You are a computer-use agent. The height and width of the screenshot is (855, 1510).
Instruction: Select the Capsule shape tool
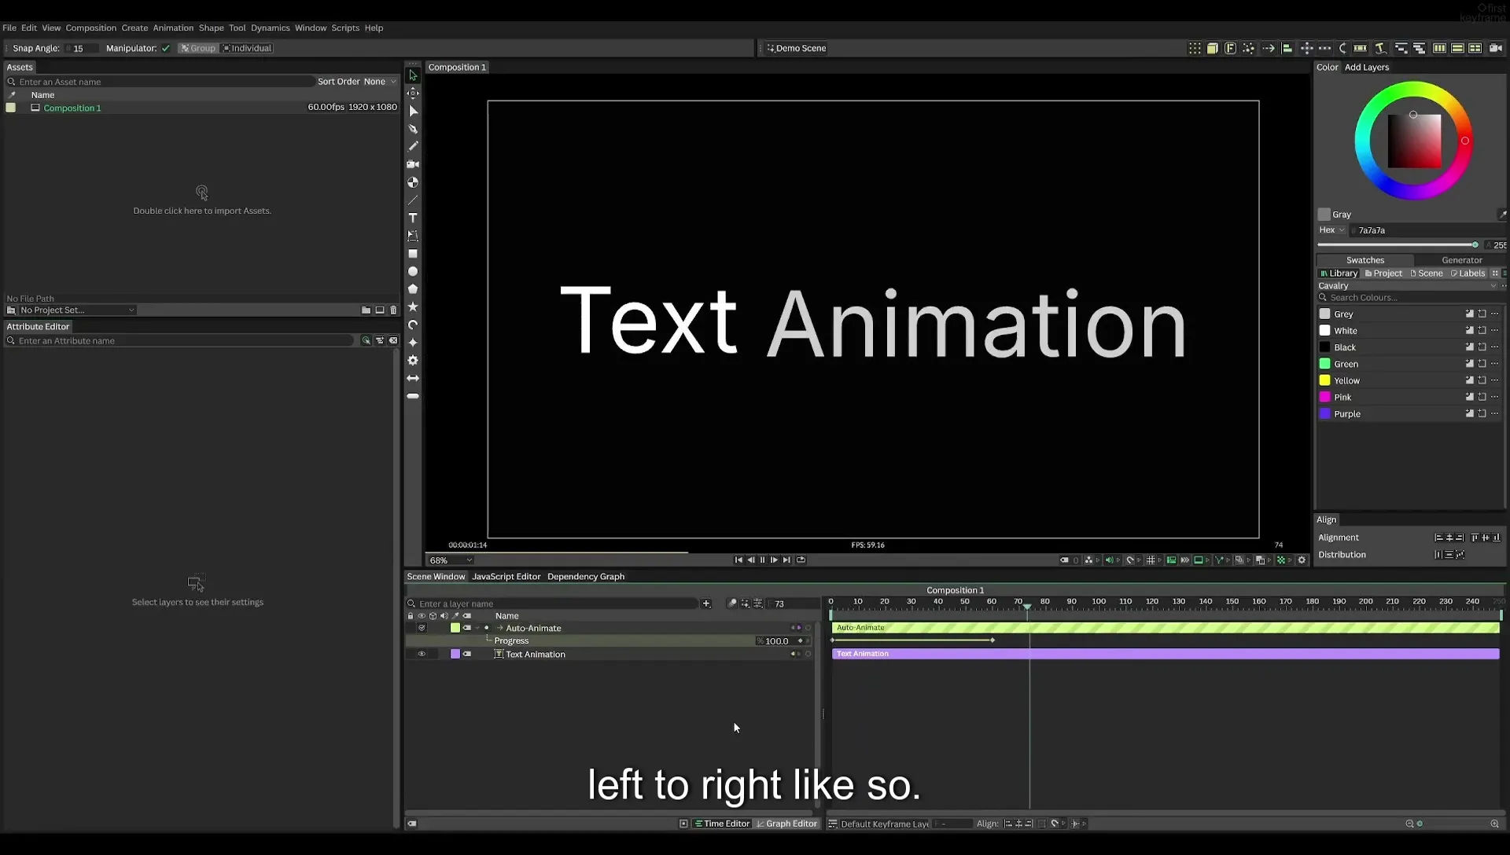pos(413,396)
